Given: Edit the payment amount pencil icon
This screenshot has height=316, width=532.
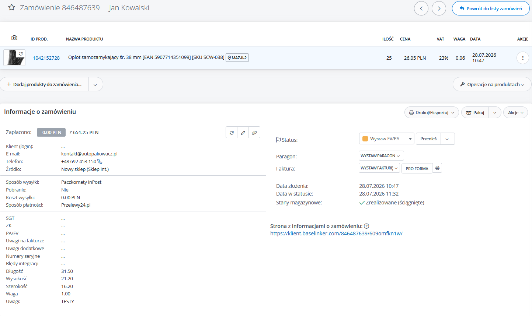Looking at the screenshot, I should tap(243, 133).
